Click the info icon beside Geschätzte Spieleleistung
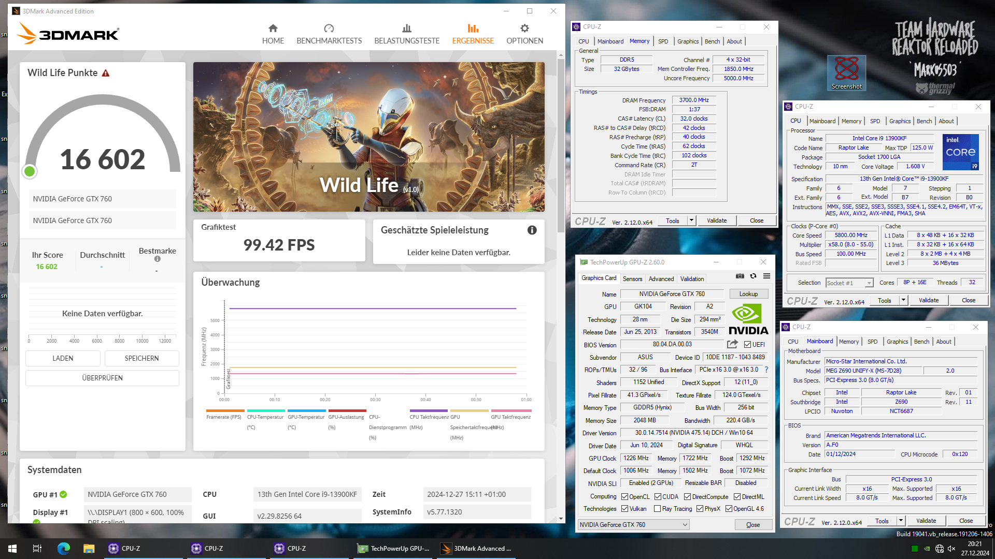The width and height of the screenshot is (995, 559). 532,230
